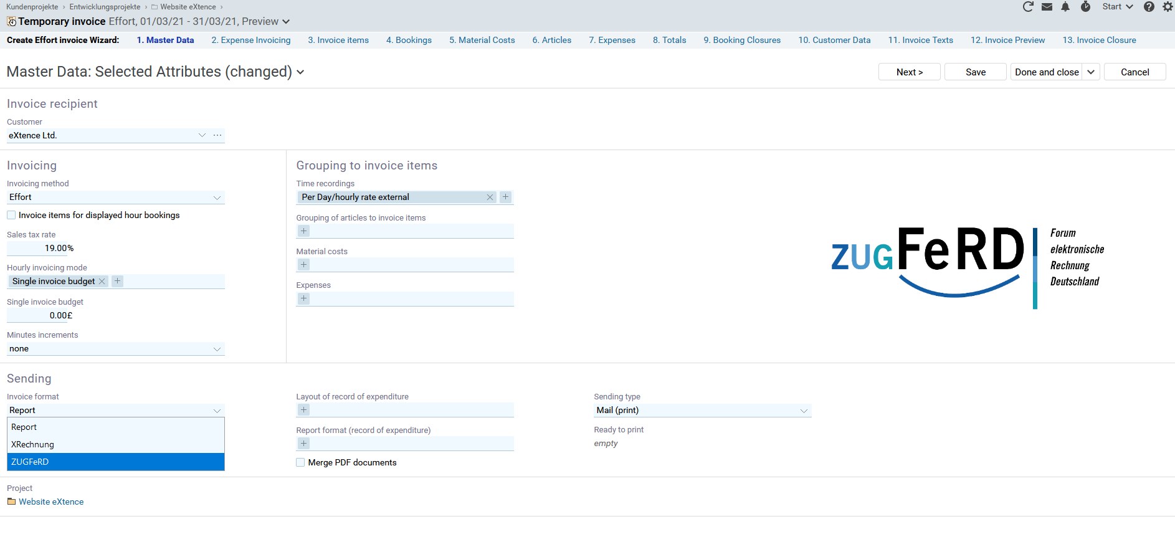Add grouping of articles to invoice items
The height and width of the screenshot is (557, 1175).
tap(303, 231)
